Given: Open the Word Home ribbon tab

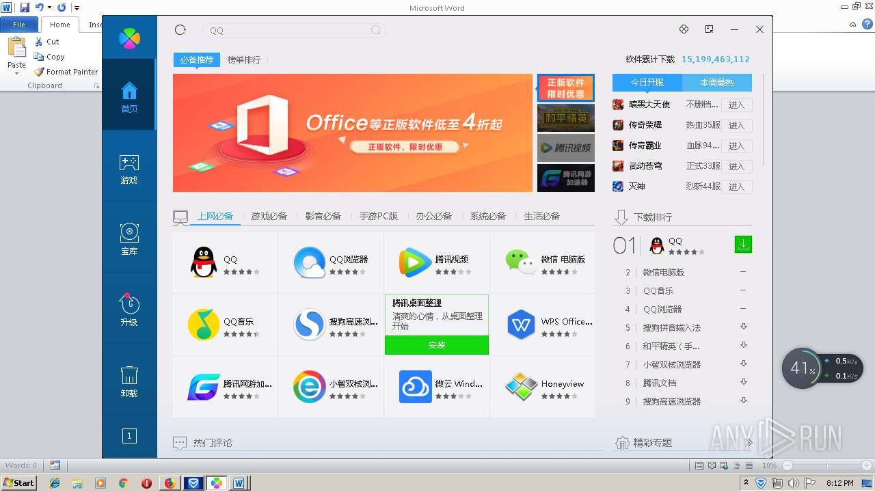Looking at the screenshot, I should [x=60, y=25].
